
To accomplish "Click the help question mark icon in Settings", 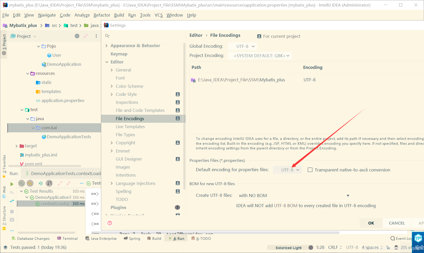I will pos(110,223).
